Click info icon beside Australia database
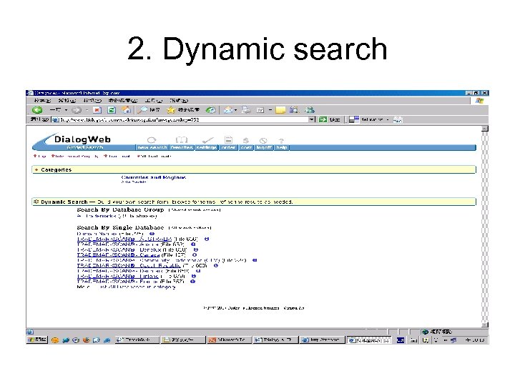515x386 pixels. pyautogui.click(x=207, y=239)
